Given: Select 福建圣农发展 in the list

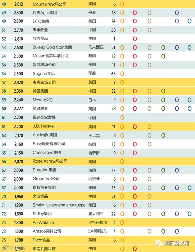Looking at the screenshot, I should [x=44, y=117].
